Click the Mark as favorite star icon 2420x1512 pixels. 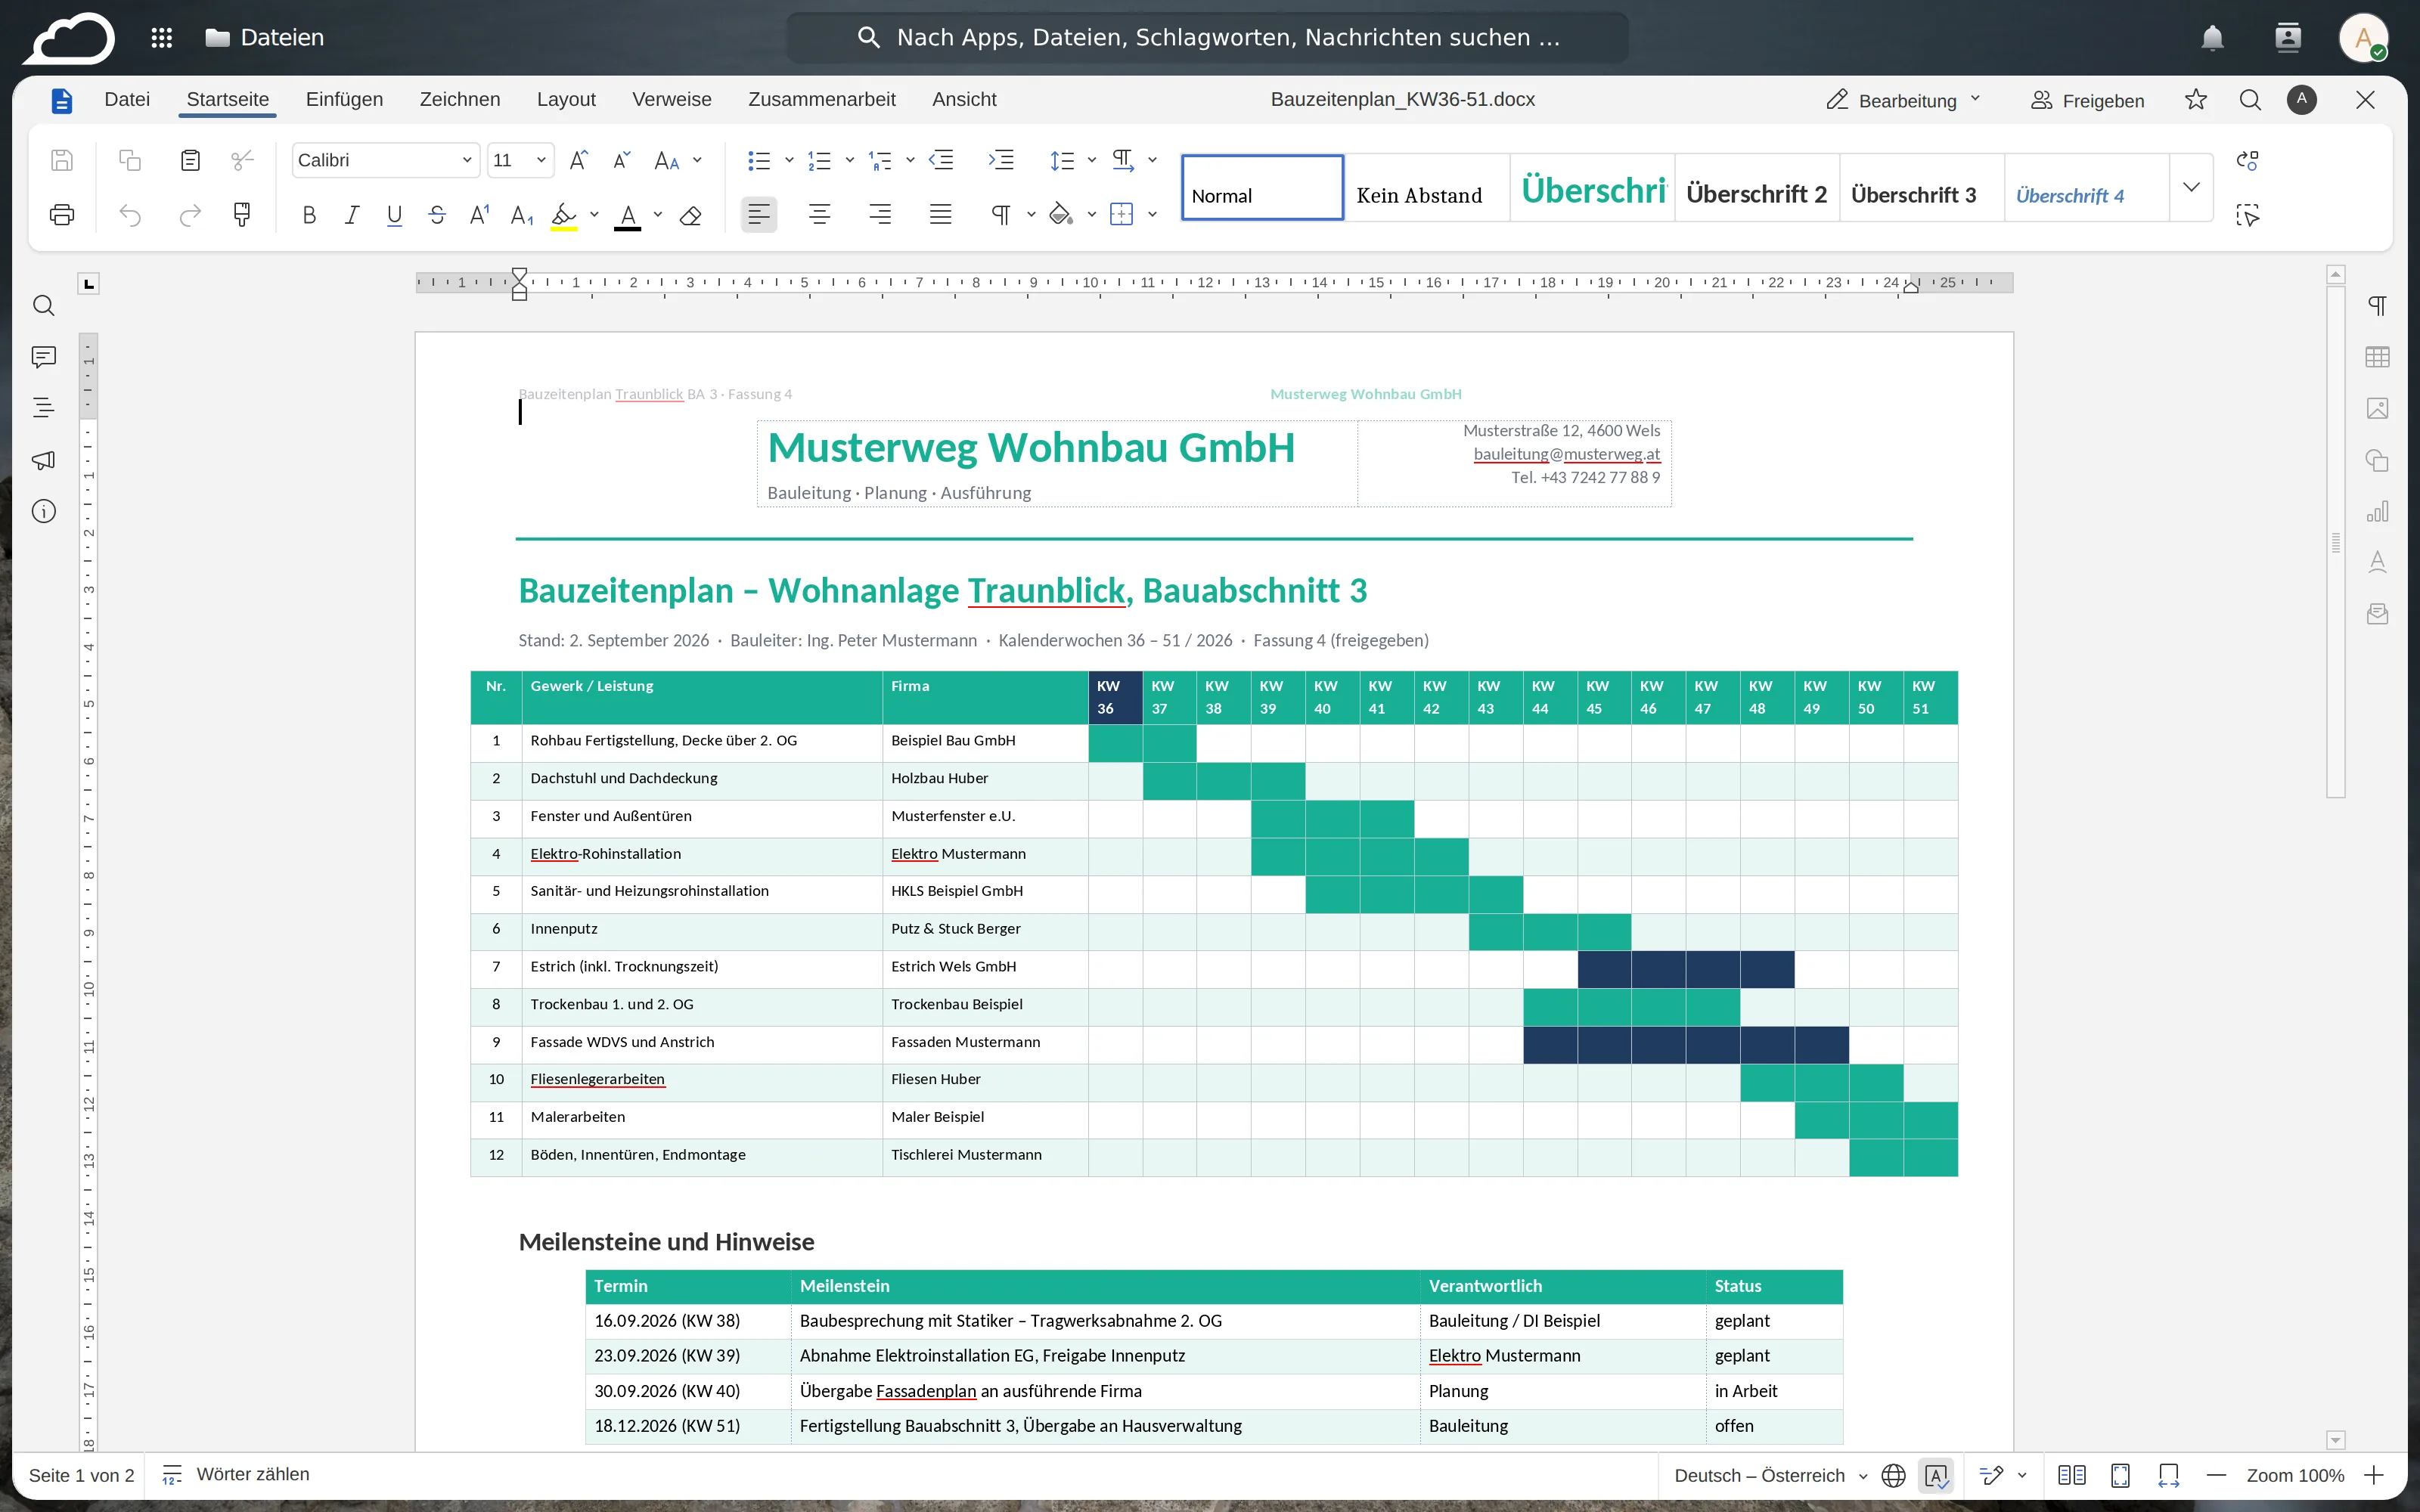(2196, 99)
